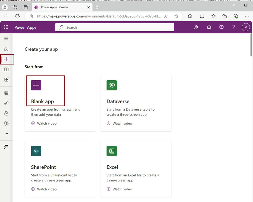Open a new browser tab
Viewport: 253px width, 202px height.
(97, 7)
